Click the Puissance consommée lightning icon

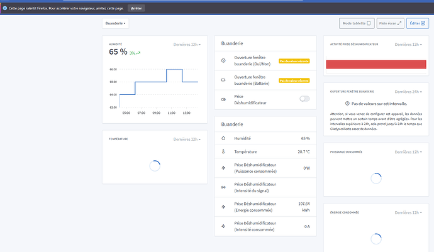(x=223, y=168)
